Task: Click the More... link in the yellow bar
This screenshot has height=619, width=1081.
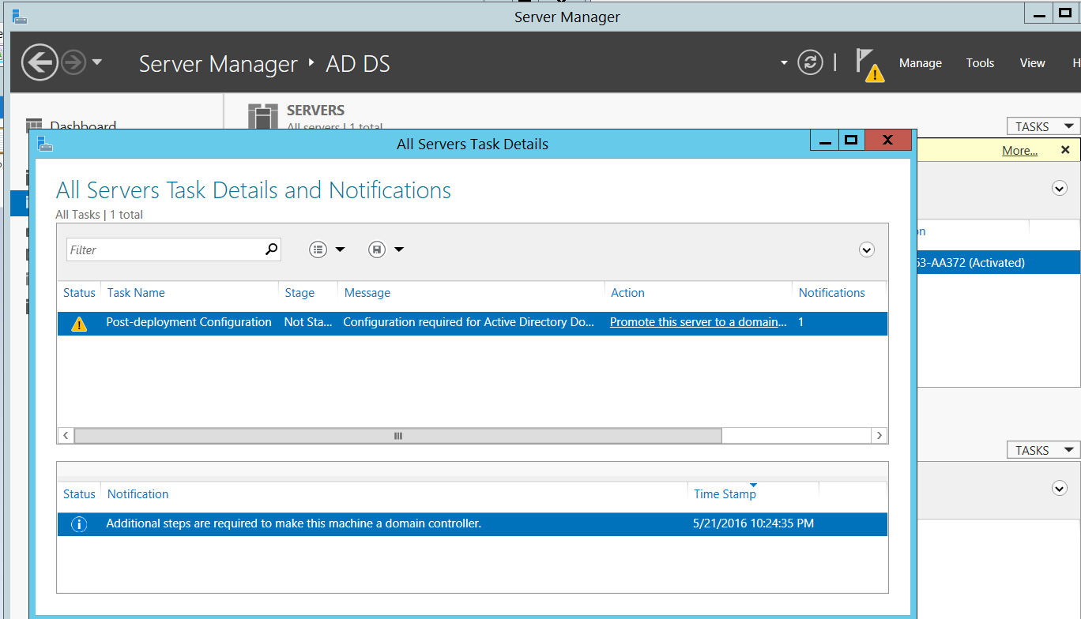Action: (x=1019, y=150)
